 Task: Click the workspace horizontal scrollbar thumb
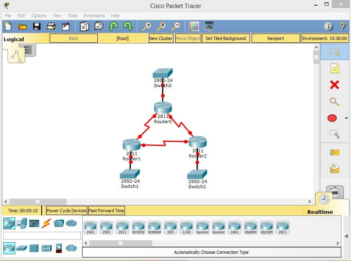[x=38, y=201]
